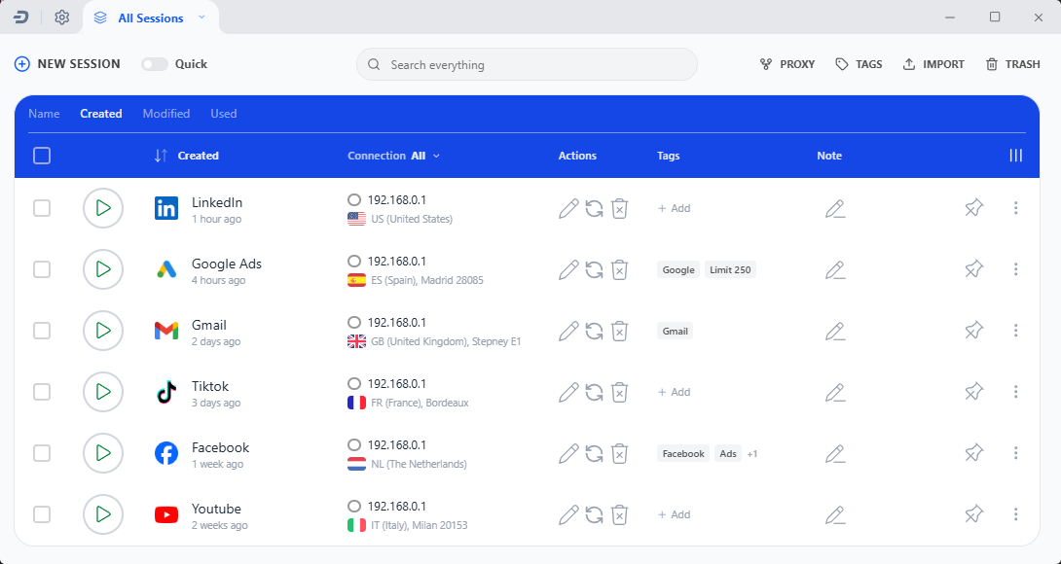Refresh the Google Ads session fingerprint
The width and height of the screenshot is (1061, 564).
pos(594,269)
